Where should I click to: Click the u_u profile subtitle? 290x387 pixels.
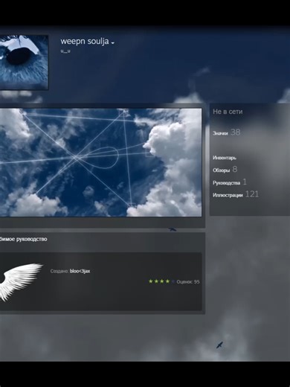tap(65, 51)
